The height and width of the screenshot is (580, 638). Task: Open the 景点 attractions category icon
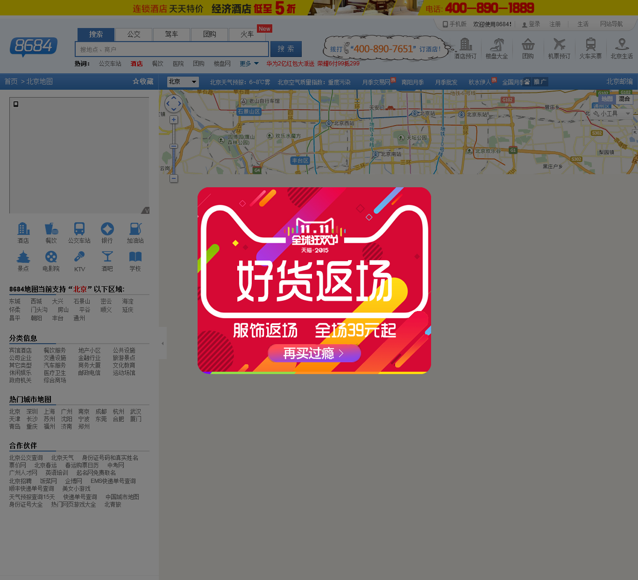click(23, 257)
